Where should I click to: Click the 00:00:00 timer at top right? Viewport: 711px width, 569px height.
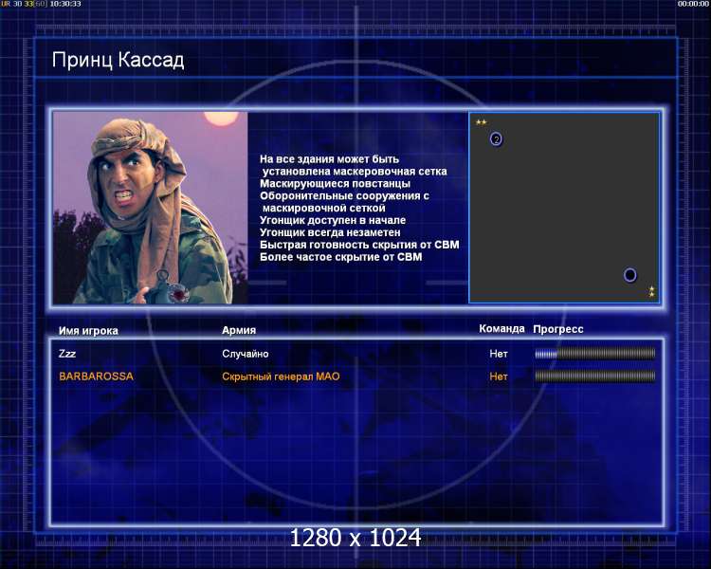(693, 4)
